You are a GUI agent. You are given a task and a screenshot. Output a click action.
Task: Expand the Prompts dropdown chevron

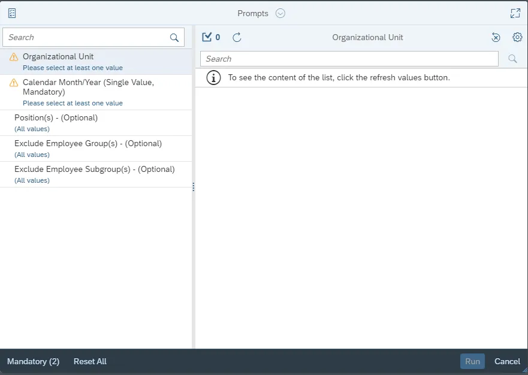point(280,13)
